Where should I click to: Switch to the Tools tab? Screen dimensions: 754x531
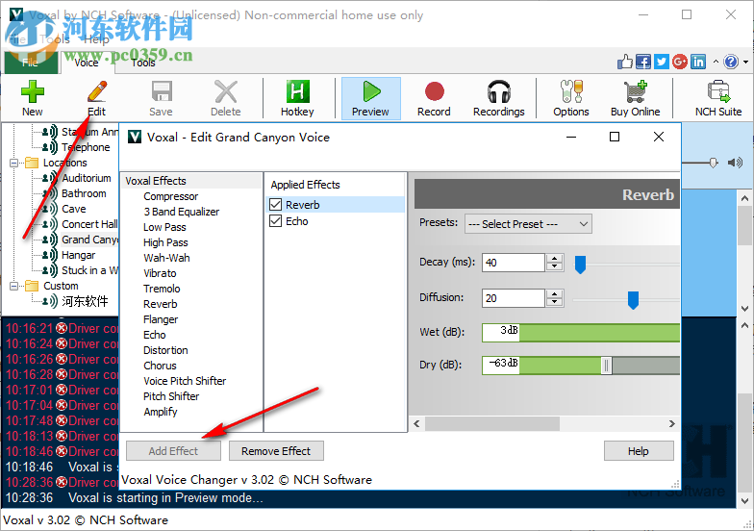click(x=143, y=63)
